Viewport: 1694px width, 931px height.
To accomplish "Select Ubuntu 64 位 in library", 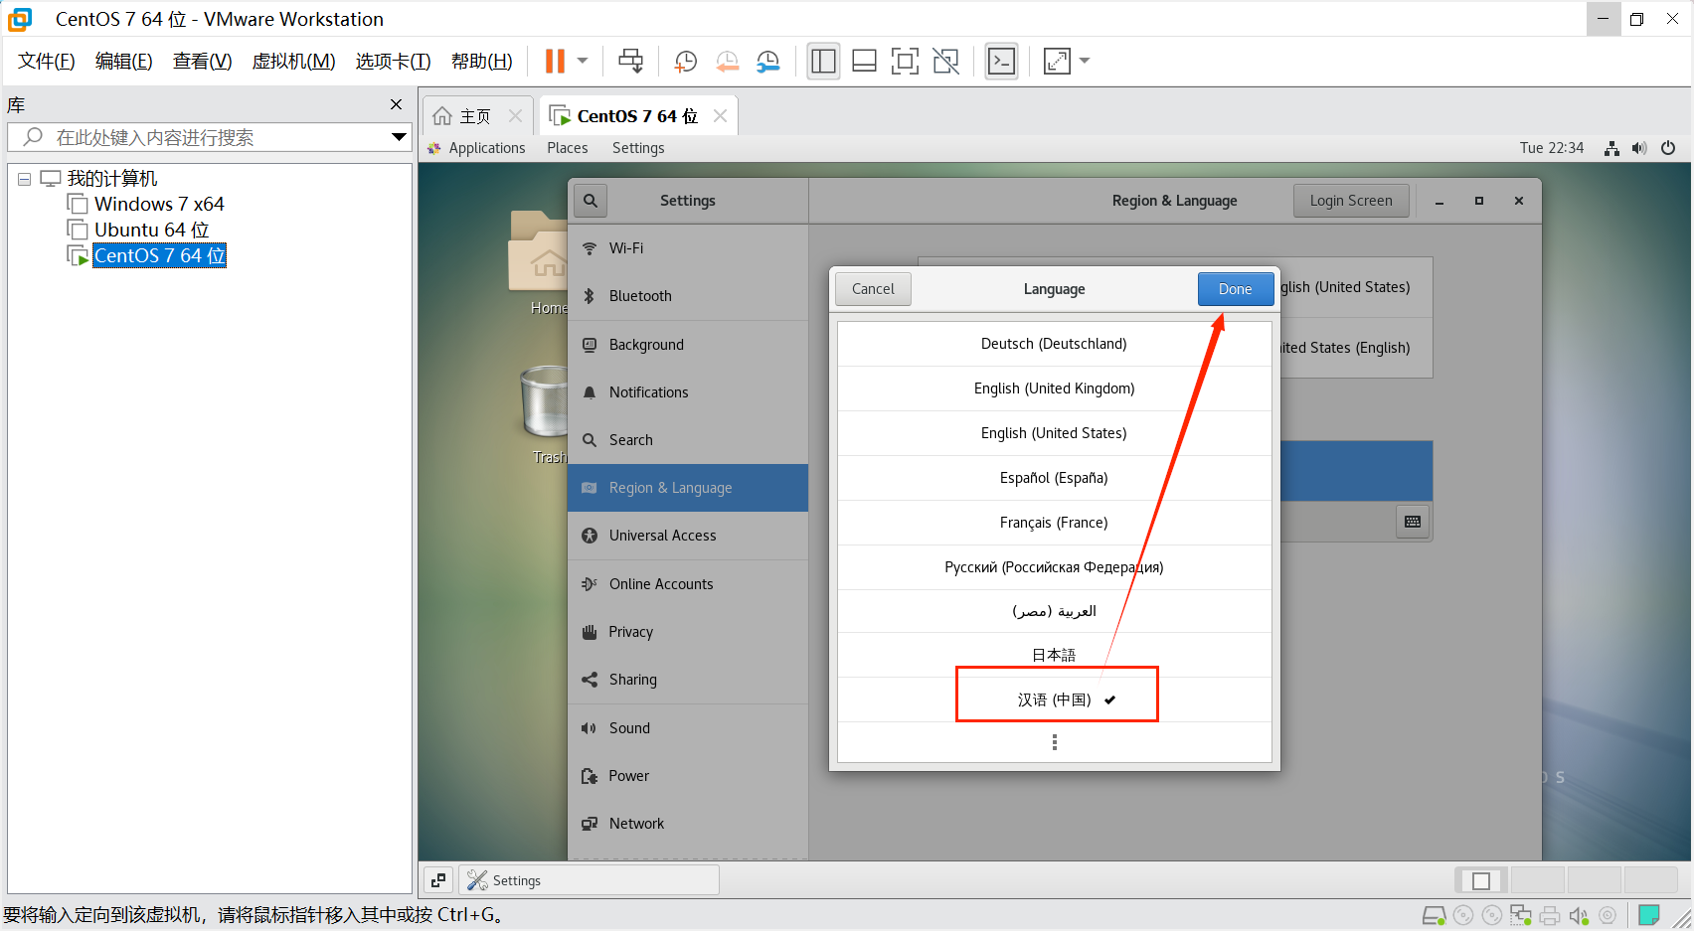I will pyautogui.click(x=151, y=230).
